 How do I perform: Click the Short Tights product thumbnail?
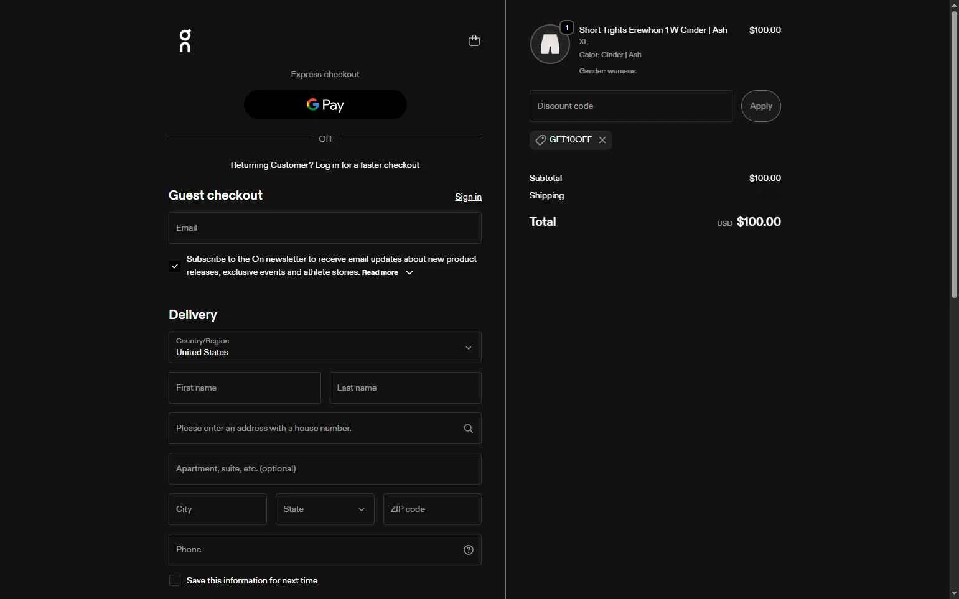click(550, 44)
